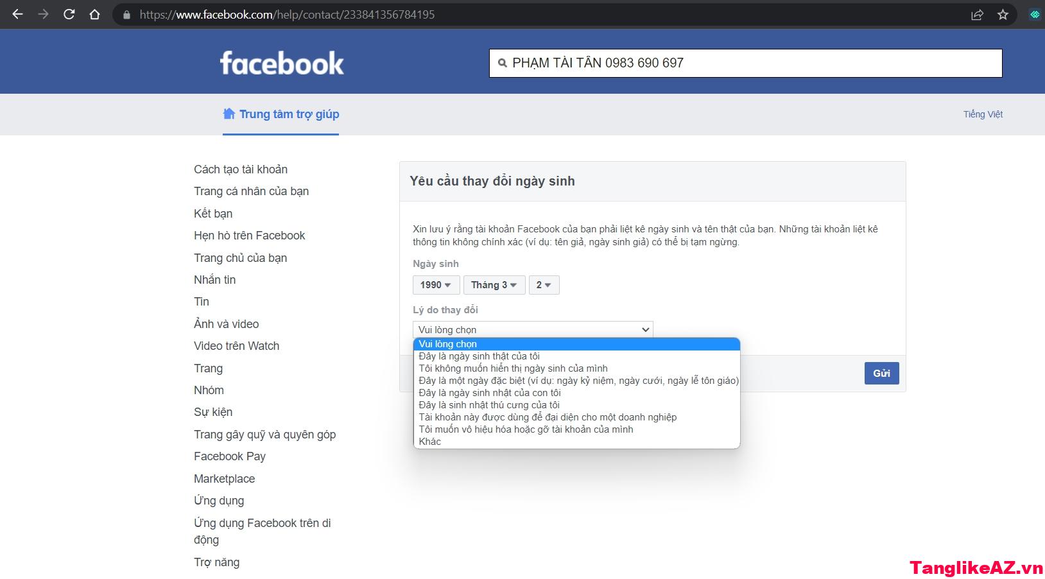
Task: Open the browser home page icon
Action: pyautogui.click(x=95, y=13)
